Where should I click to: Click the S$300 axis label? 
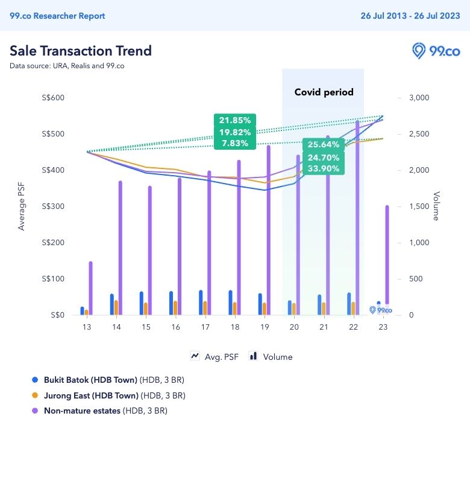(53, 206)
